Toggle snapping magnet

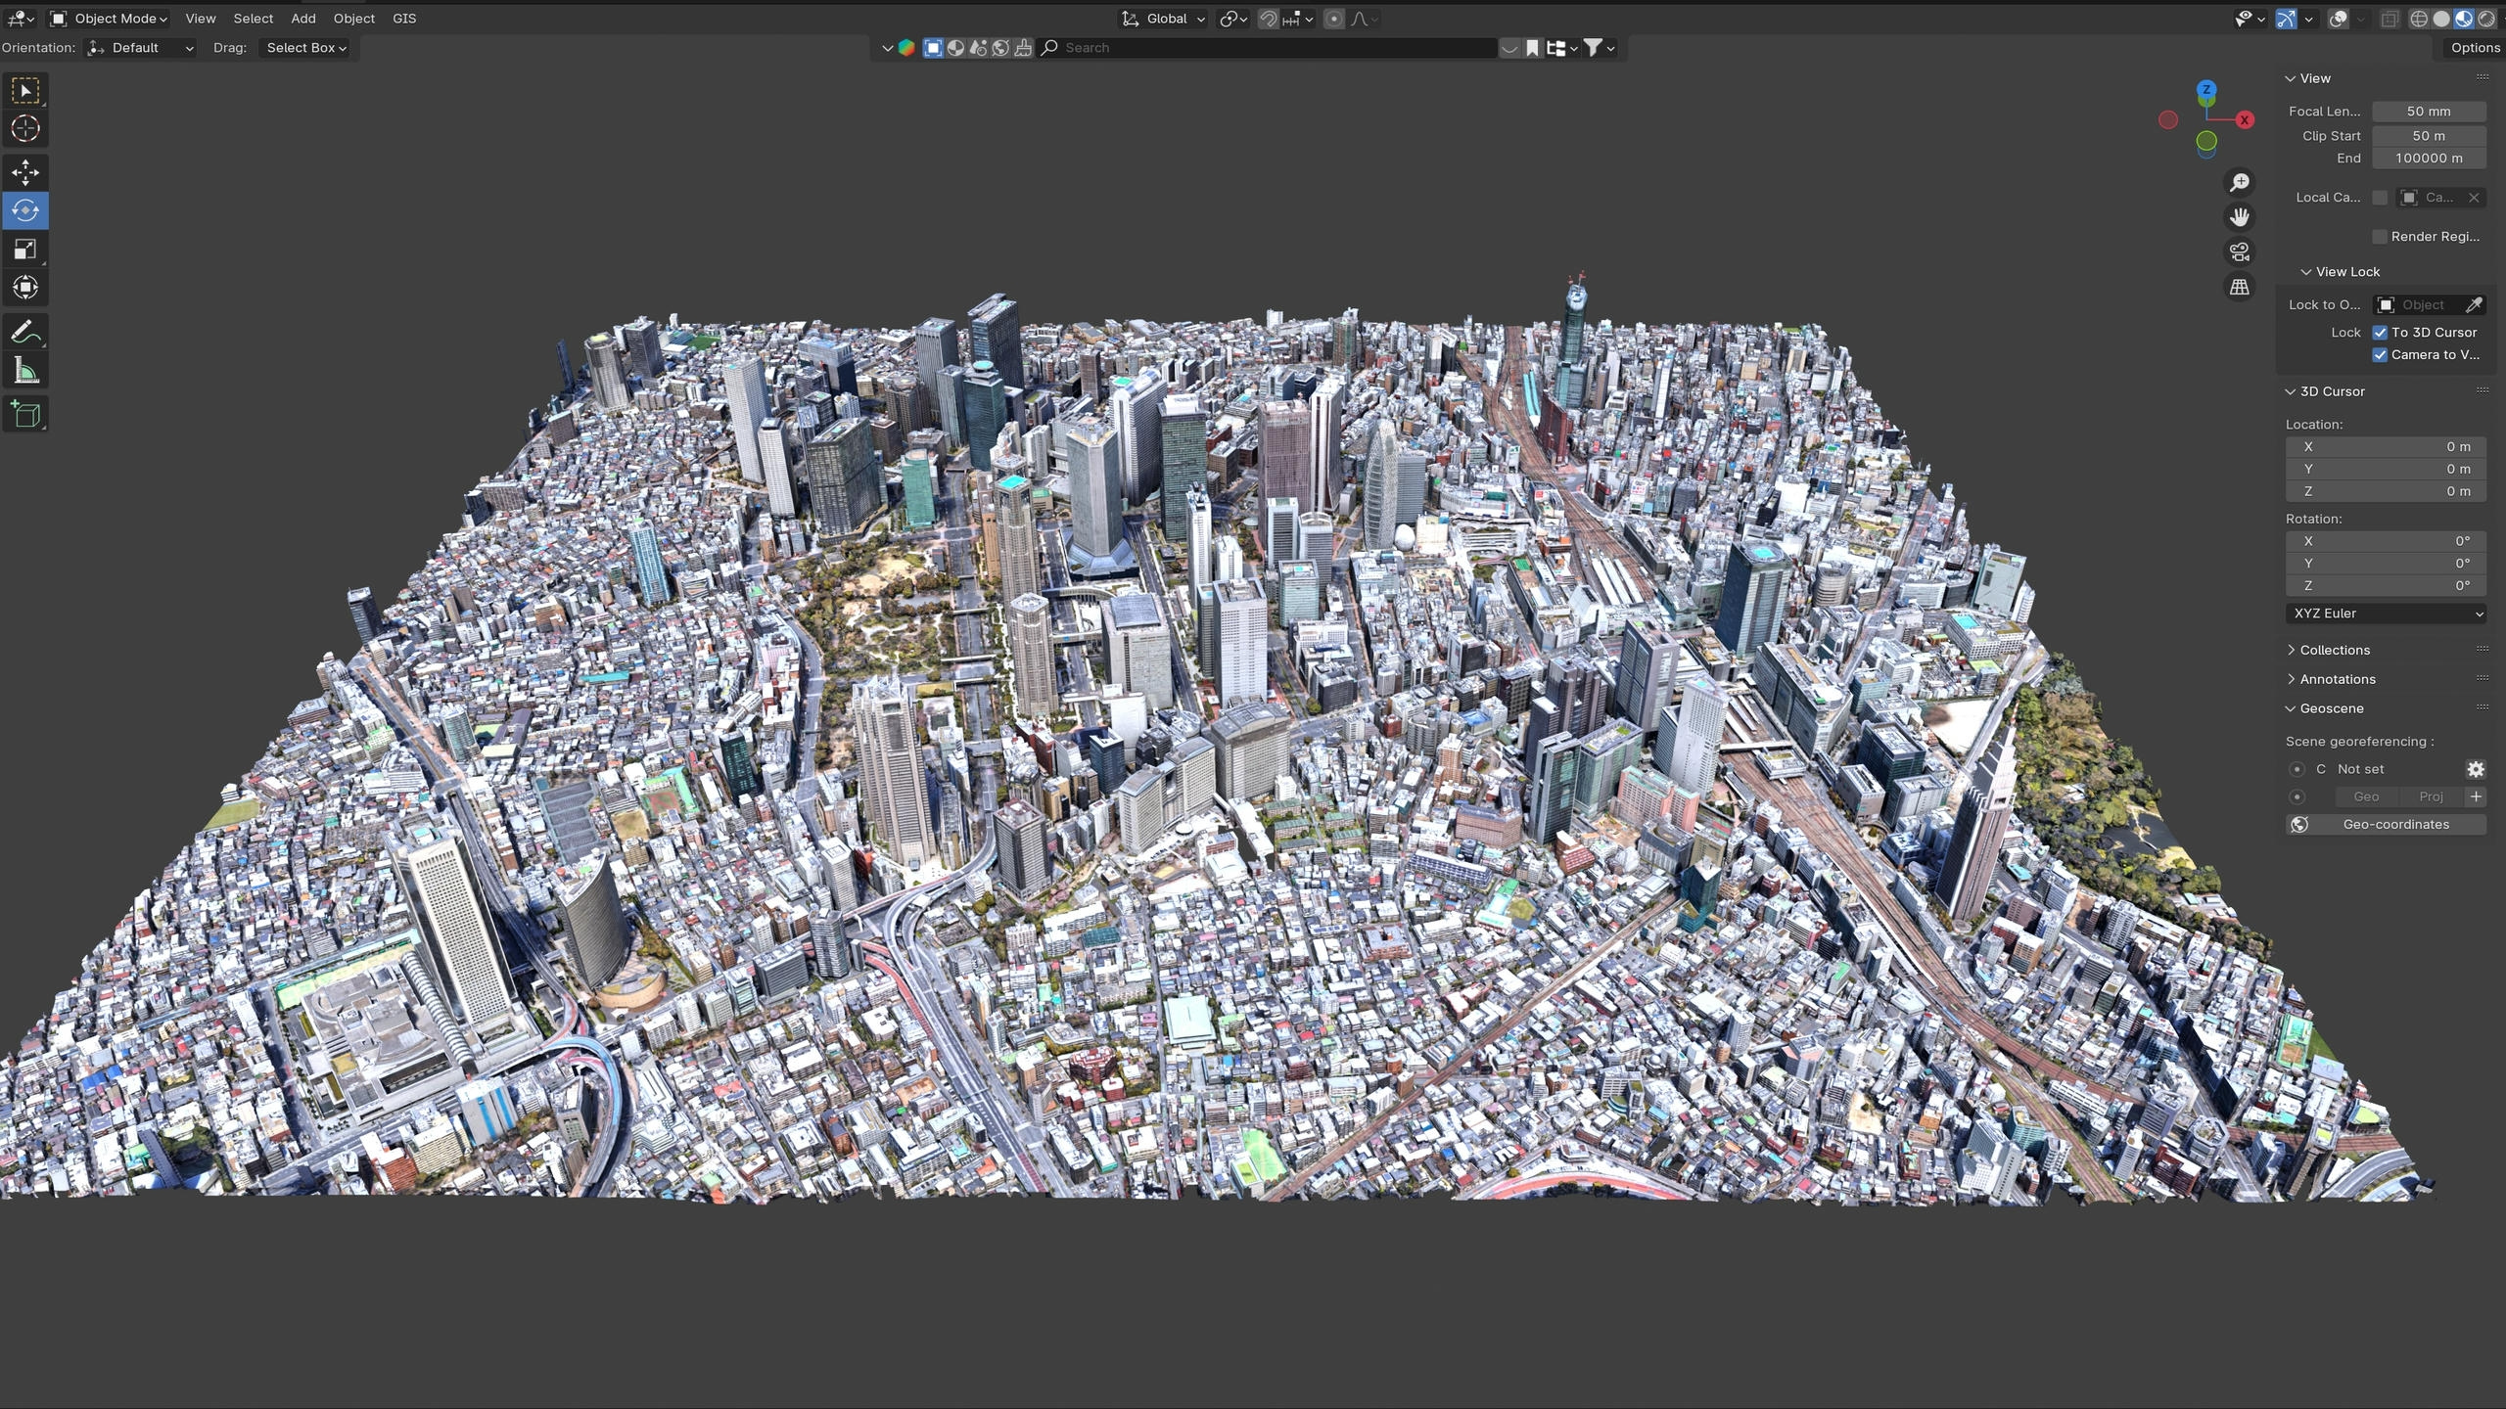coord(1268,19)
